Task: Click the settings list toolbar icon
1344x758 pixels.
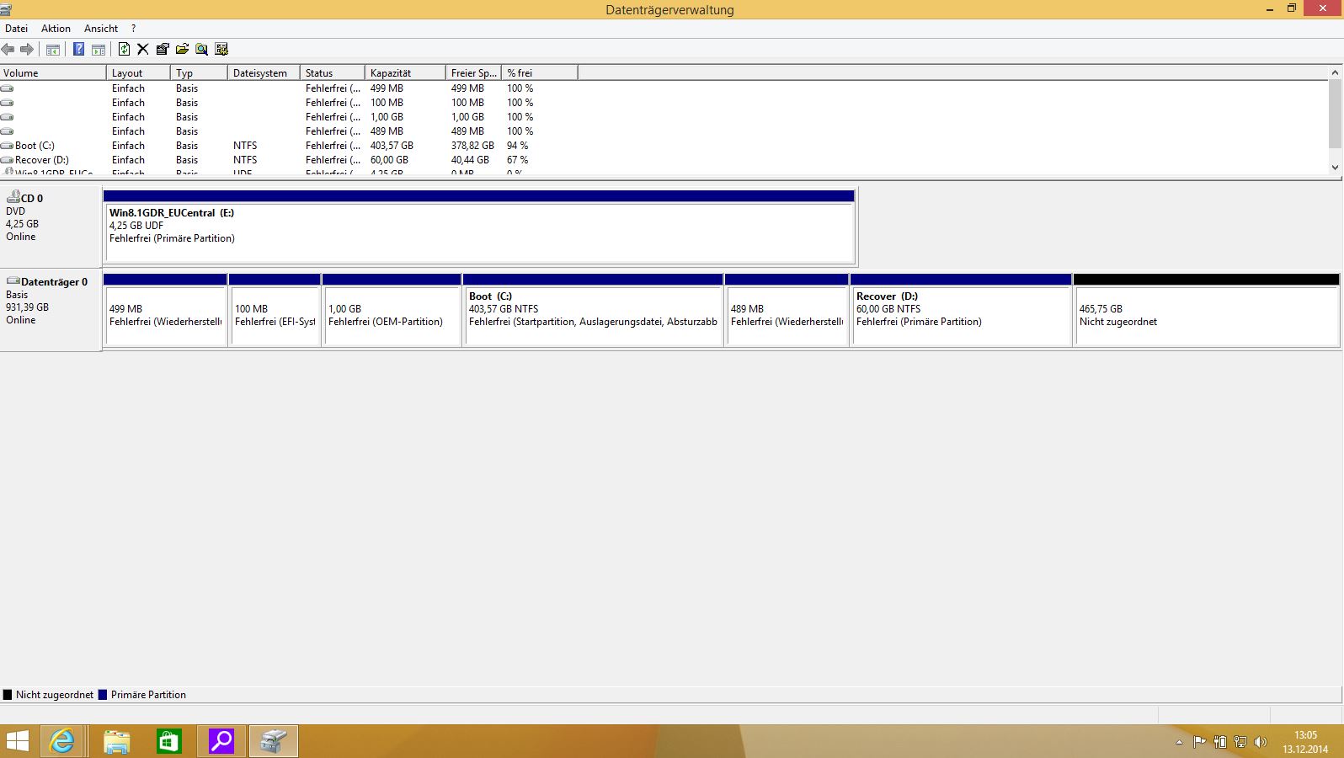Action: pyautogui.click(x=221, y=50)
